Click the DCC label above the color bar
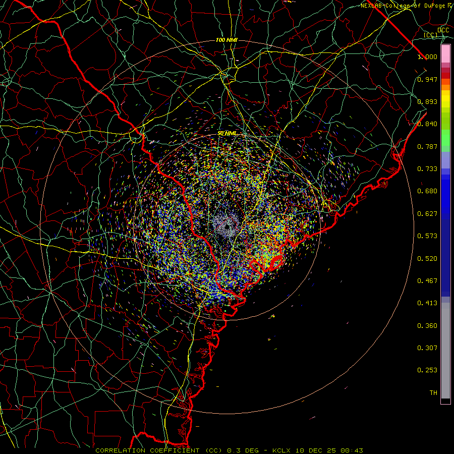Image resolution: width=454 pixels, height=454 pixels. pos(443,30)
